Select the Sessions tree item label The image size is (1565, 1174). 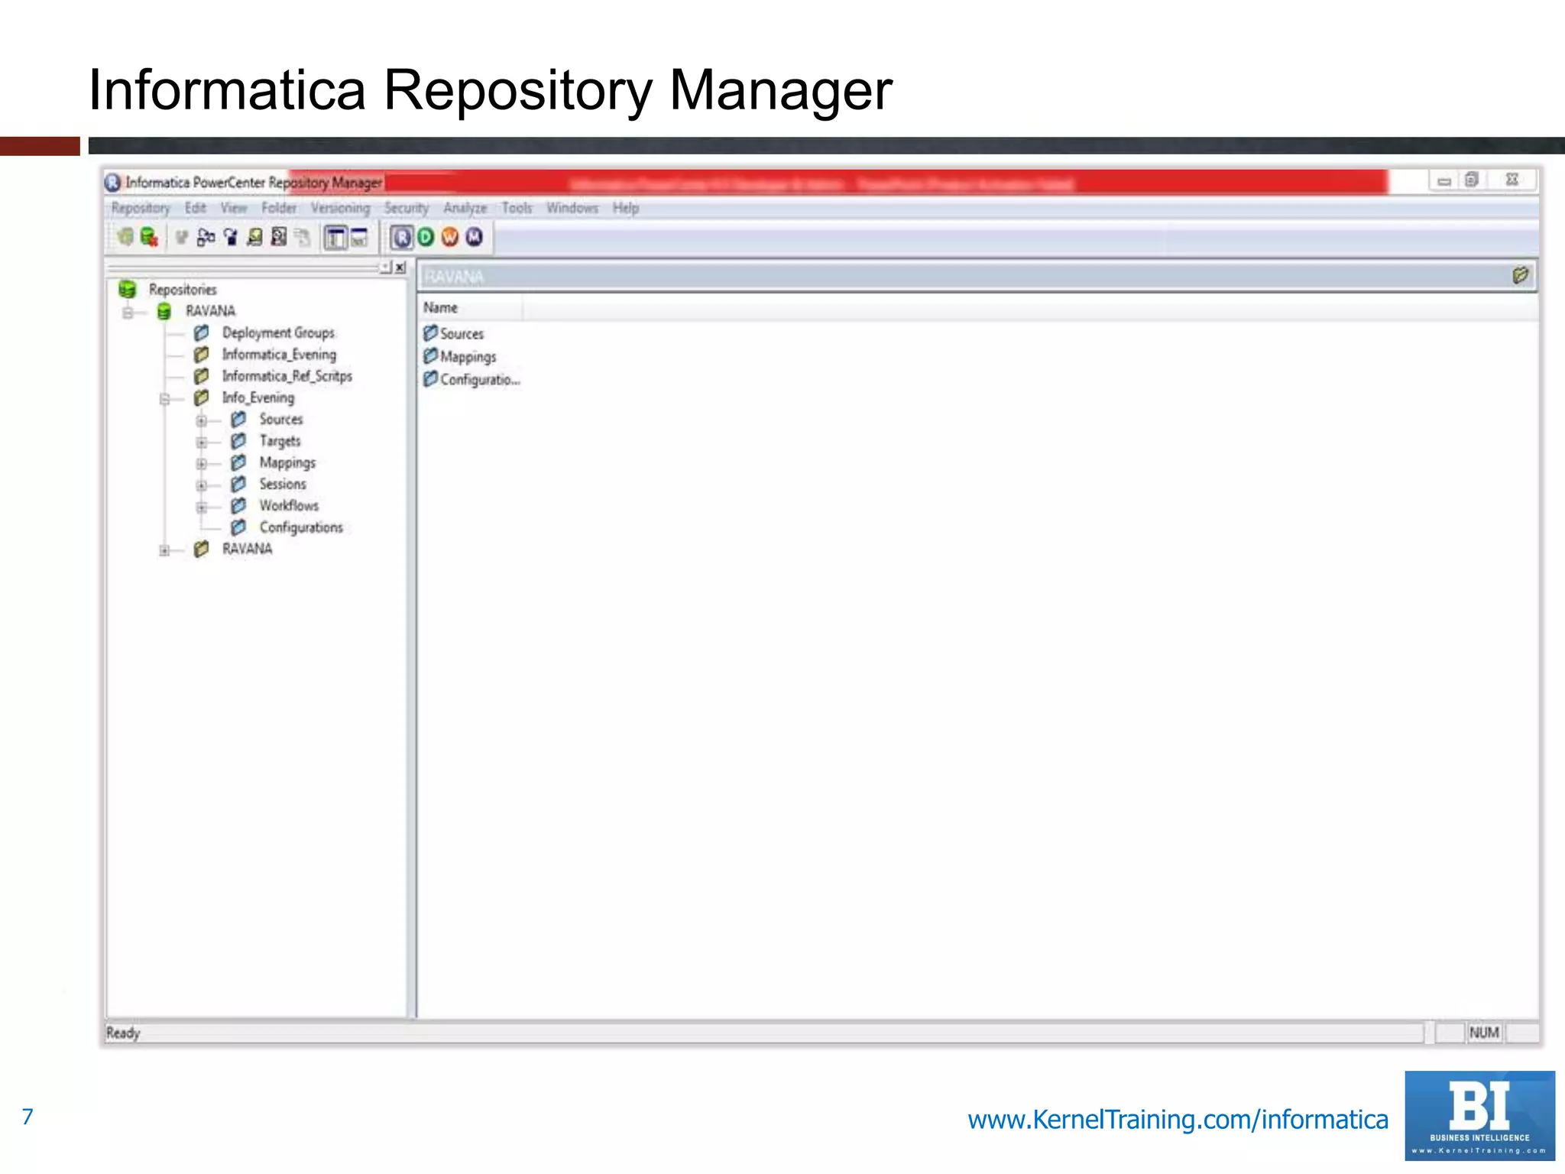tap(283, 484)
